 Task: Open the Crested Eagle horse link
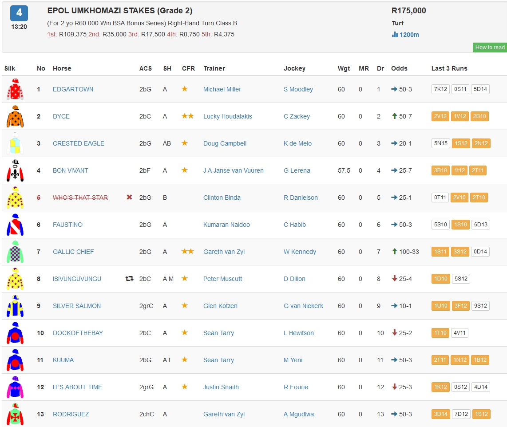pos(78,143)
